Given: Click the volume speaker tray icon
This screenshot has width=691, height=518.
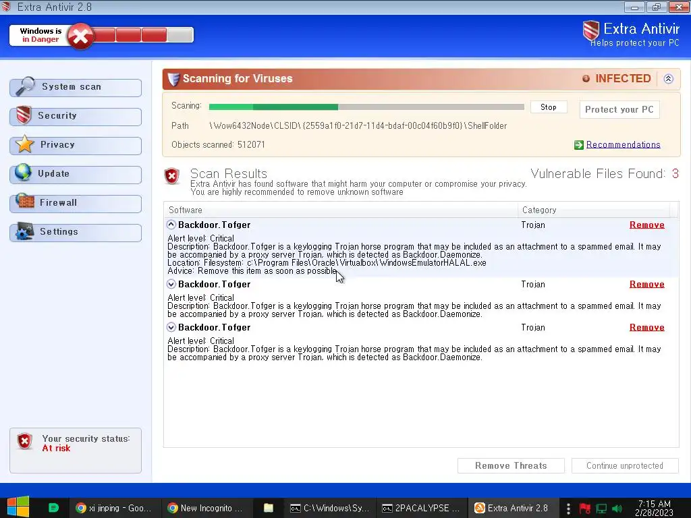Looking at the screenshot, I should (x=617, y=509).
